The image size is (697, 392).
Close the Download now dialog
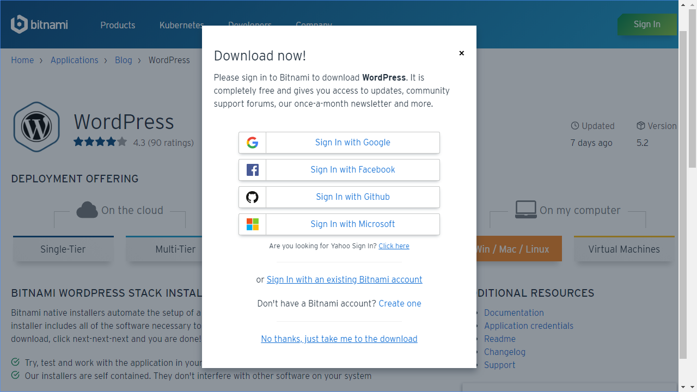[x=461, y=53]
